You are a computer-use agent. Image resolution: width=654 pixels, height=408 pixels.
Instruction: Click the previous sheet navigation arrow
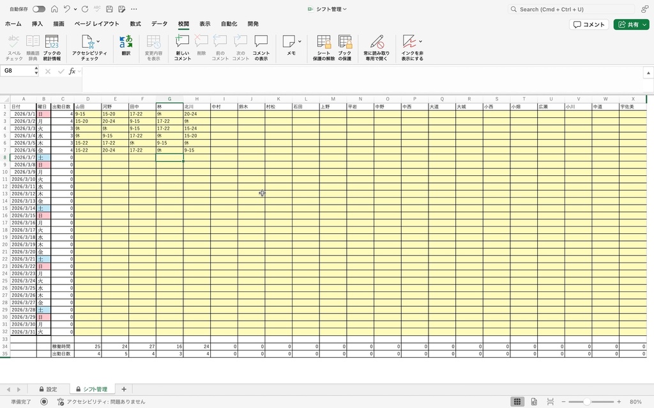tap(8, 390)
